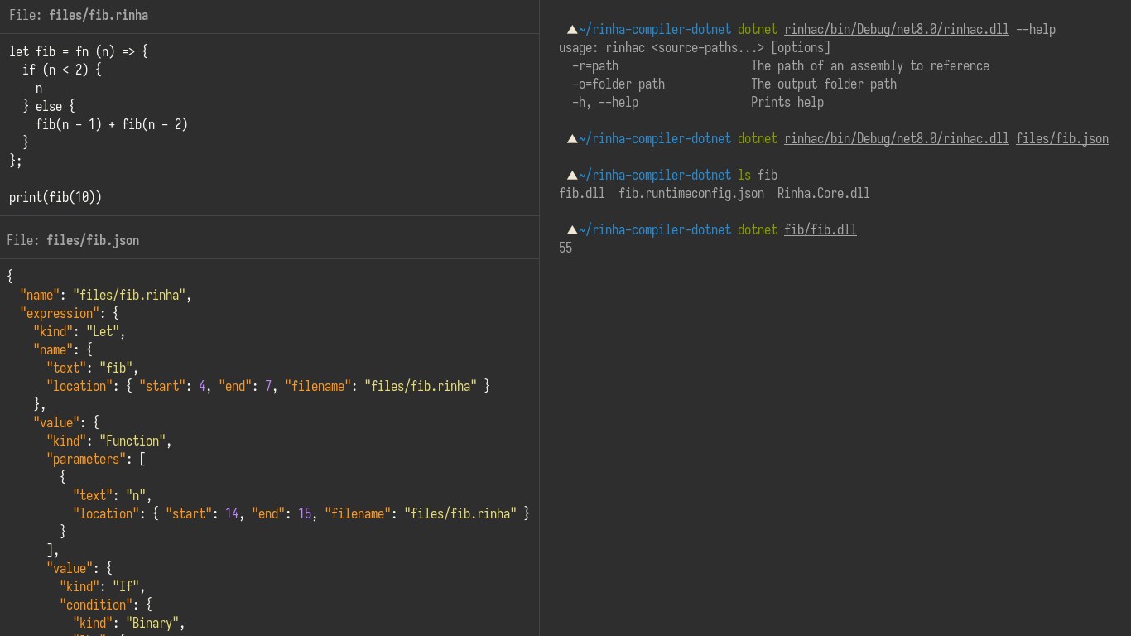
Task: Click the output value 55 in the terminal
Action: tap(565, 248)
